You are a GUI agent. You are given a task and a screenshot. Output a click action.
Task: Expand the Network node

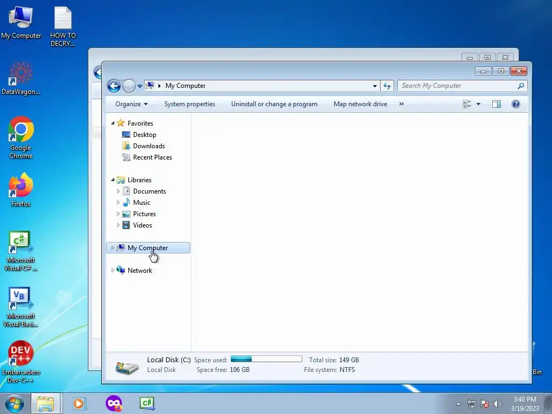point(113,271)
